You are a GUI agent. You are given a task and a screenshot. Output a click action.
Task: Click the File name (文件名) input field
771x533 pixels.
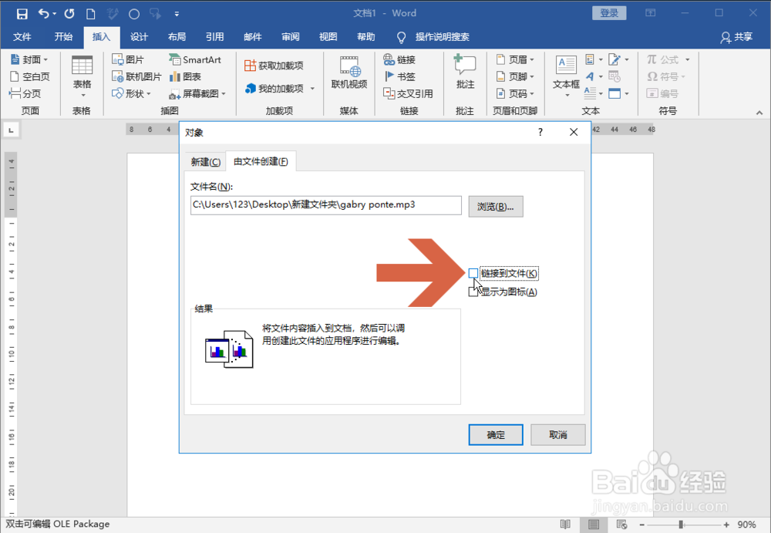tap(326, 205)
